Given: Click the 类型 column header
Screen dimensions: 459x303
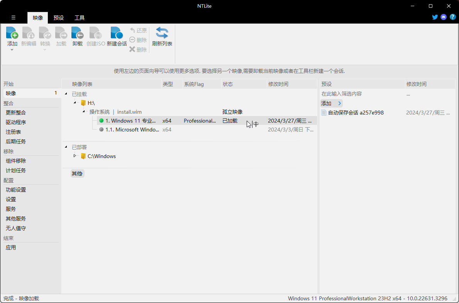Looking at the screenshot, I should [172, 84].
